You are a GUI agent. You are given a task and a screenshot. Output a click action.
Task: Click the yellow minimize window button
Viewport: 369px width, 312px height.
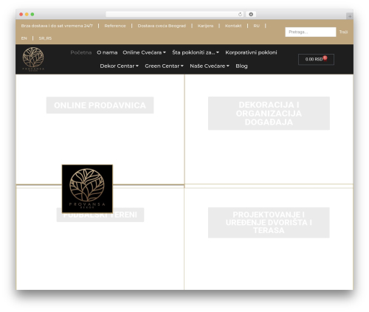27,15
